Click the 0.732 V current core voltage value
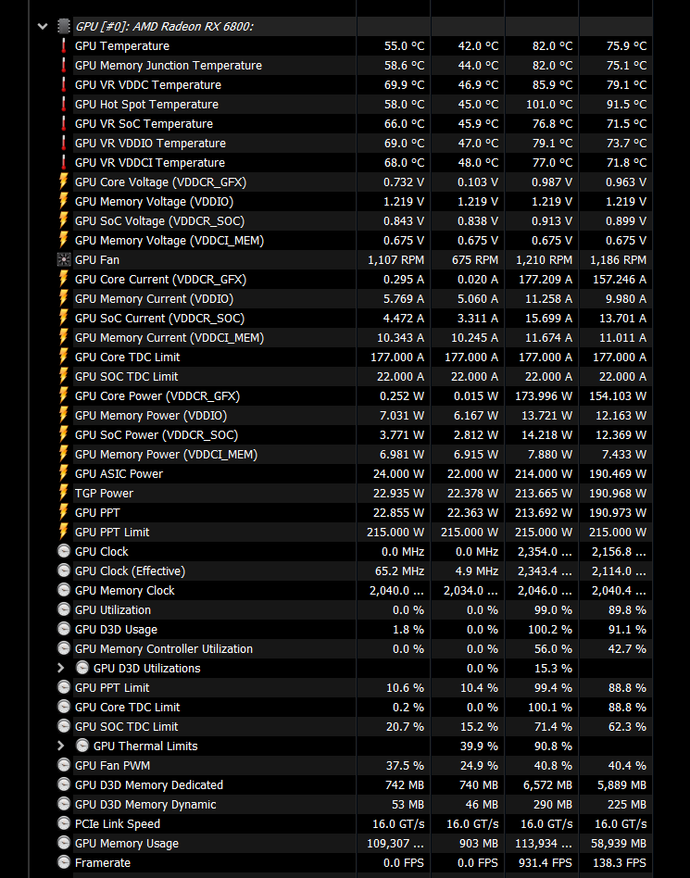This screenshot has width=690, height=878. (x=404, y=182)
